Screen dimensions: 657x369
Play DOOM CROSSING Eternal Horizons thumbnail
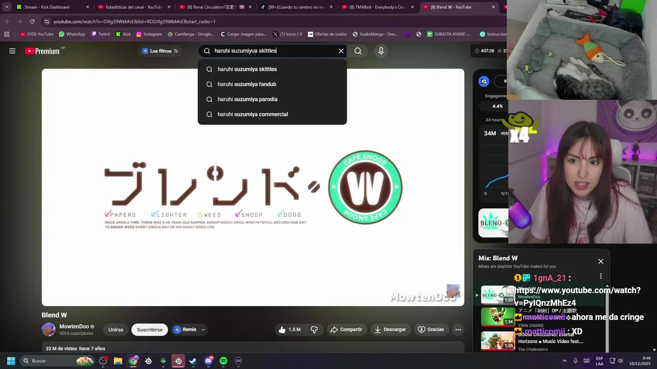498,340
